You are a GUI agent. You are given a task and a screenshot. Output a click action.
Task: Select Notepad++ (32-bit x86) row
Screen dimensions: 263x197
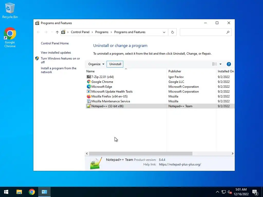[160, 106]
